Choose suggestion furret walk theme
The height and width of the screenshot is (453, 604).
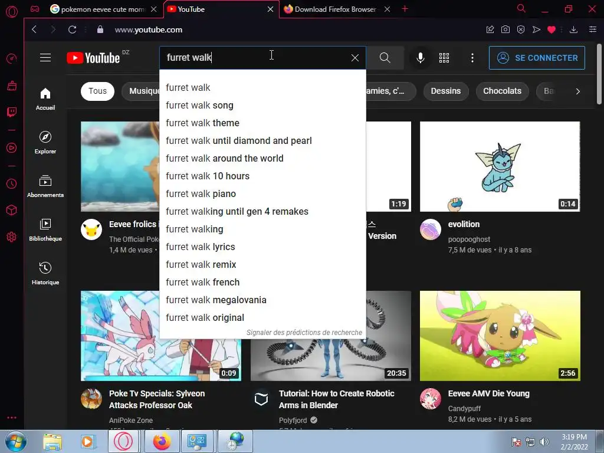262,123
